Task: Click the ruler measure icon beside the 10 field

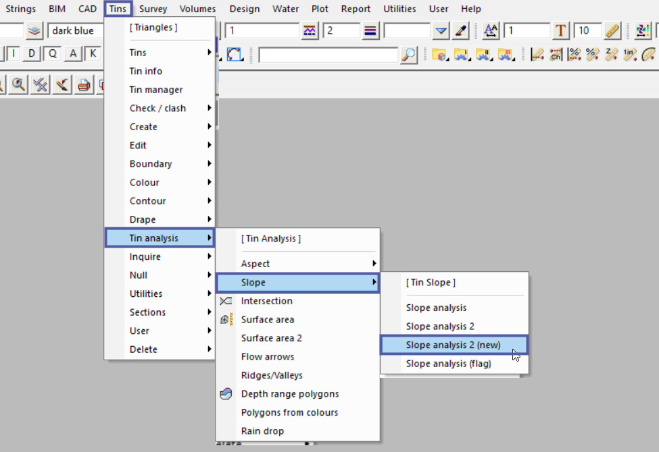Action: click(612, 31)
